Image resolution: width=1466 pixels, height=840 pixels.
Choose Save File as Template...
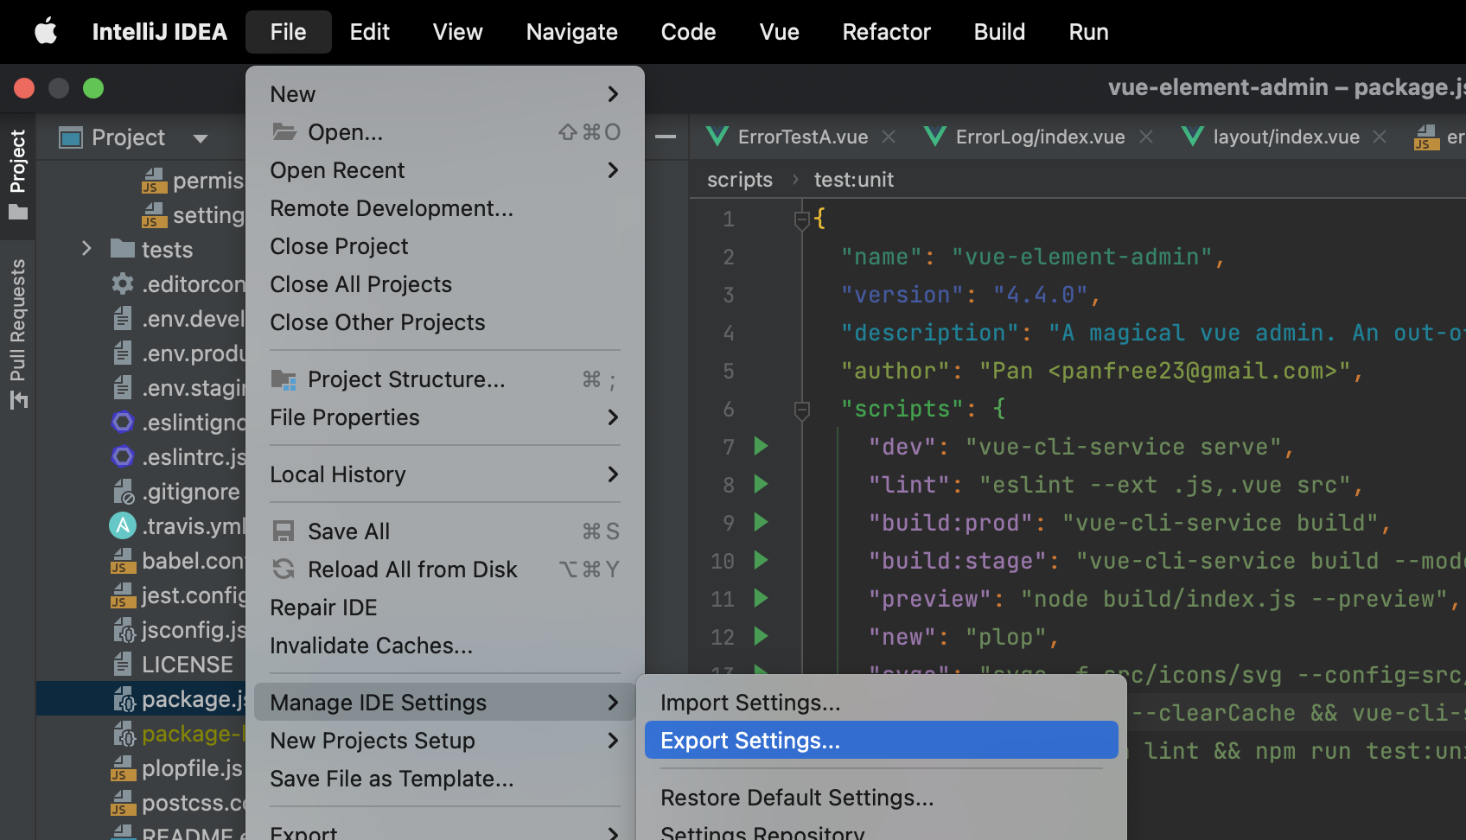tap(445, 779)
